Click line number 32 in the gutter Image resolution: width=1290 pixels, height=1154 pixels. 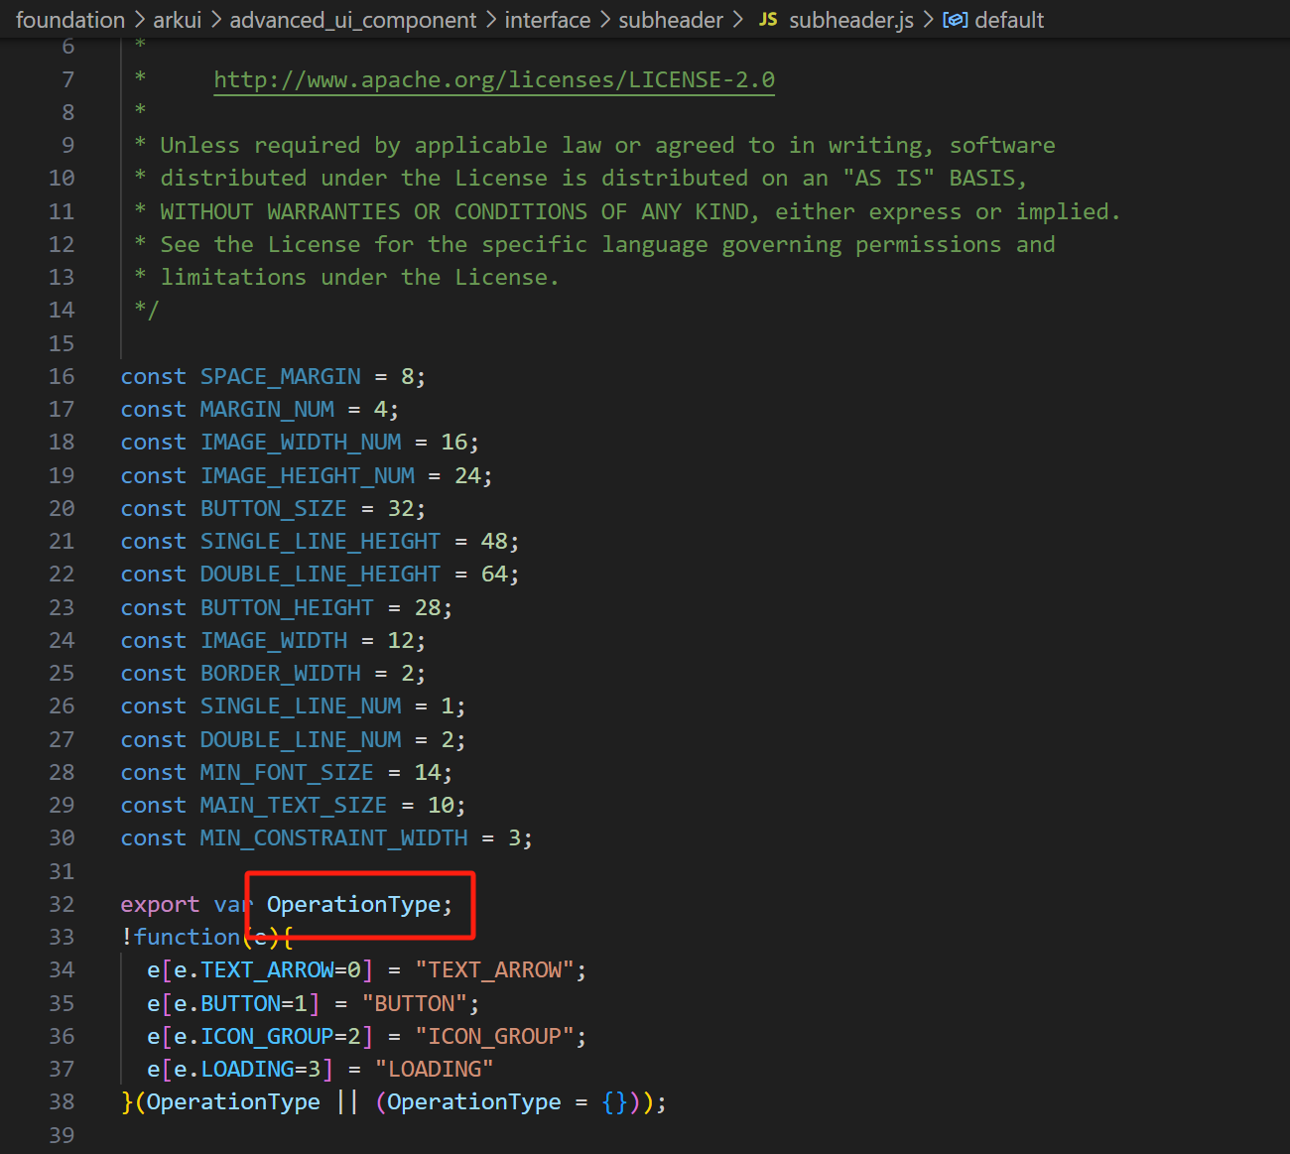[62, 904]
